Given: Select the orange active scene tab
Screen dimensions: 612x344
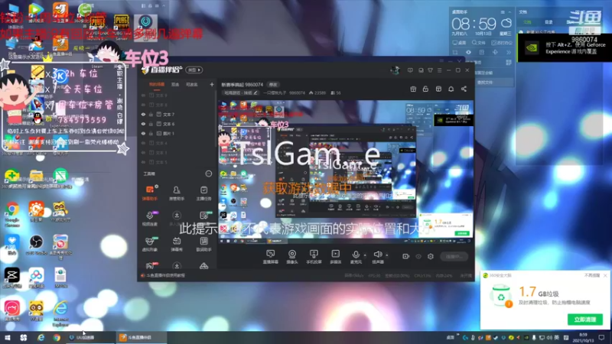Looking at the screenshot, I should (x=157, y=84).
